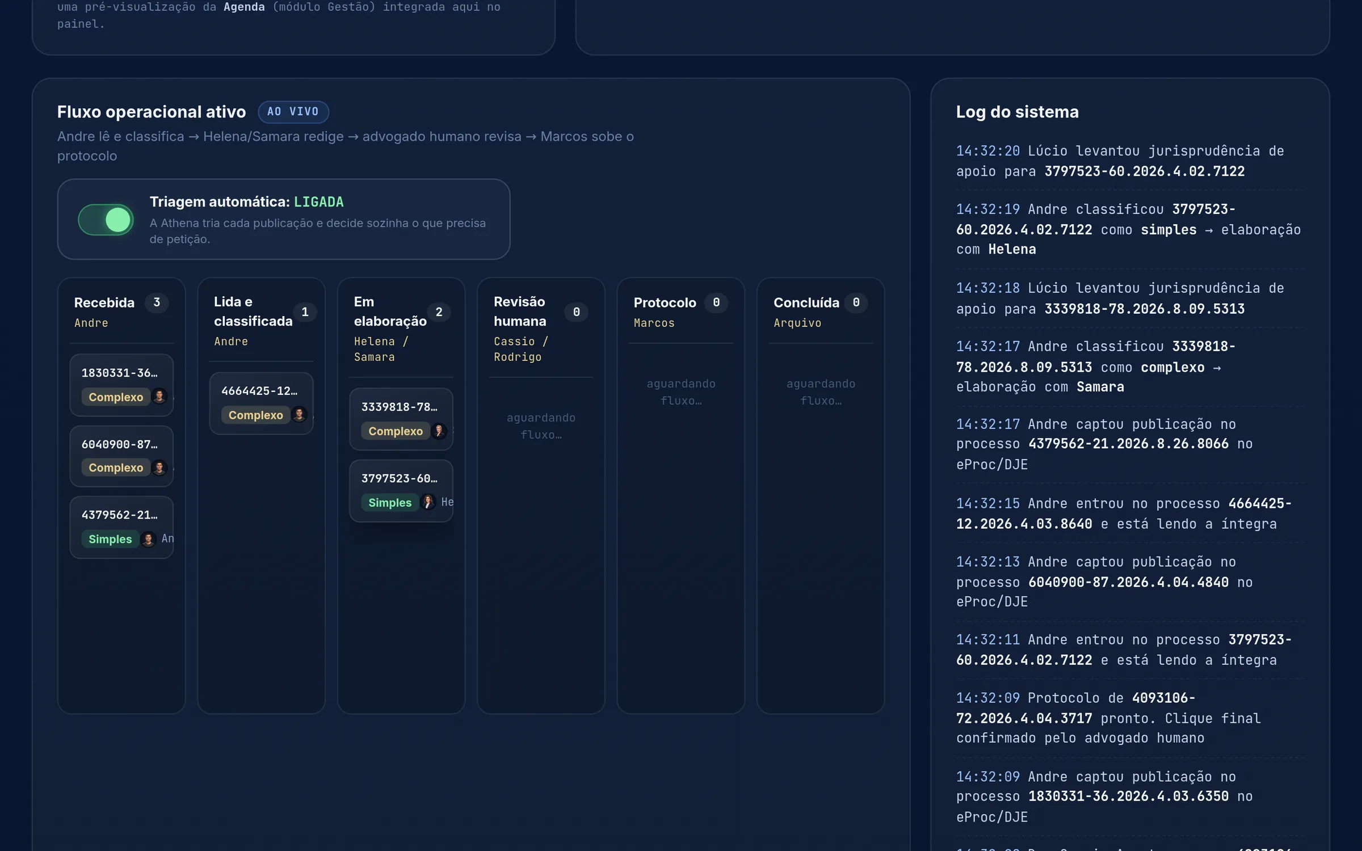Click count badge 2 beside Em elaboração
The width and height of the screenshot is (1362, 851).
[439, 312]
